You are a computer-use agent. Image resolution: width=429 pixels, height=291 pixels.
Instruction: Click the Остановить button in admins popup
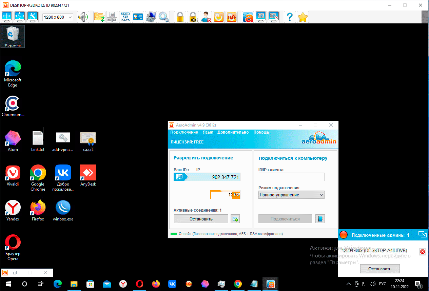(x=380, y=269)
